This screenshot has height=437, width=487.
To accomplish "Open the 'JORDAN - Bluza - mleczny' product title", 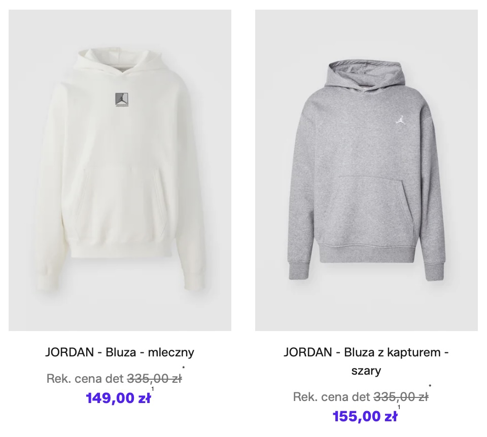I will [x=120, y=352].
